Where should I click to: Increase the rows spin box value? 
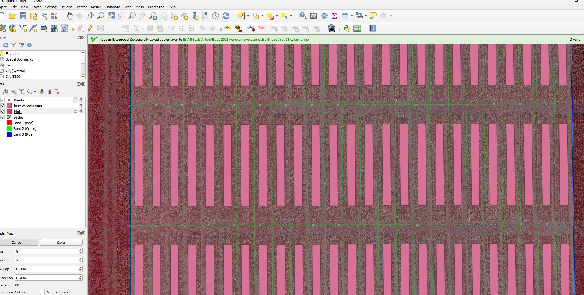pos(80,250)
